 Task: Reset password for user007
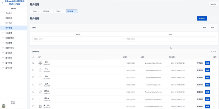[200, 78]
